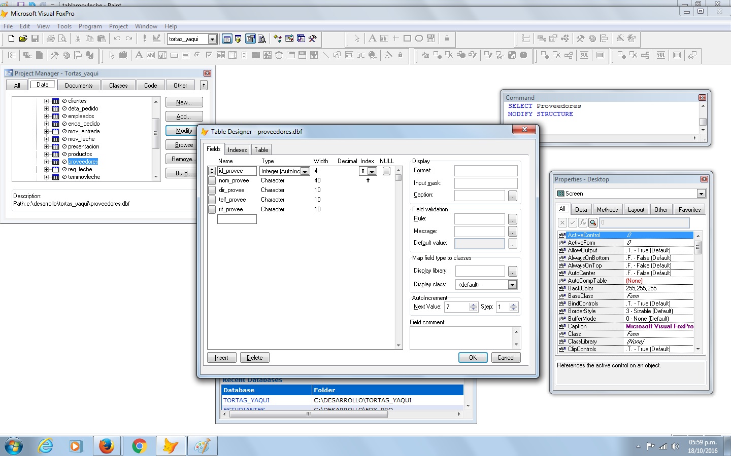
Task: Click the Run exclamation toolbar icon
Action: click(145, 39)
